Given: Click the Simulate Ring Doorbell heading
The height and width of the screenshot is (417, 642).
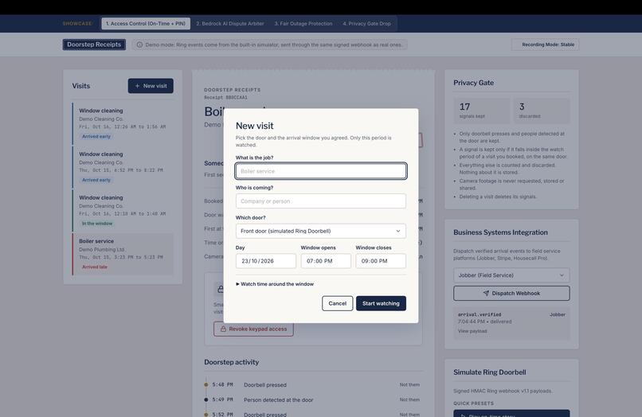Looking at the screenshot, I should [489, 372].
